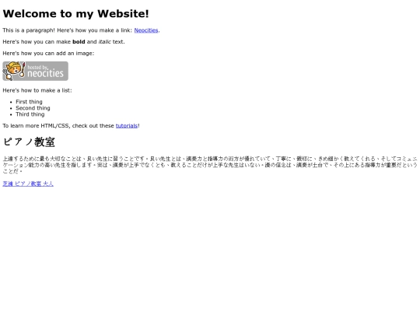Viewport: 420px width, 315px height.
Task: Click the bullet before 'Third thing'
Action: (11, 114)
